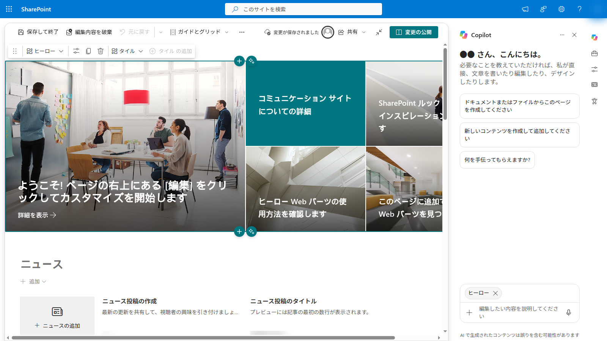Open the SharePoint settings gear

(x=561, y=9)
